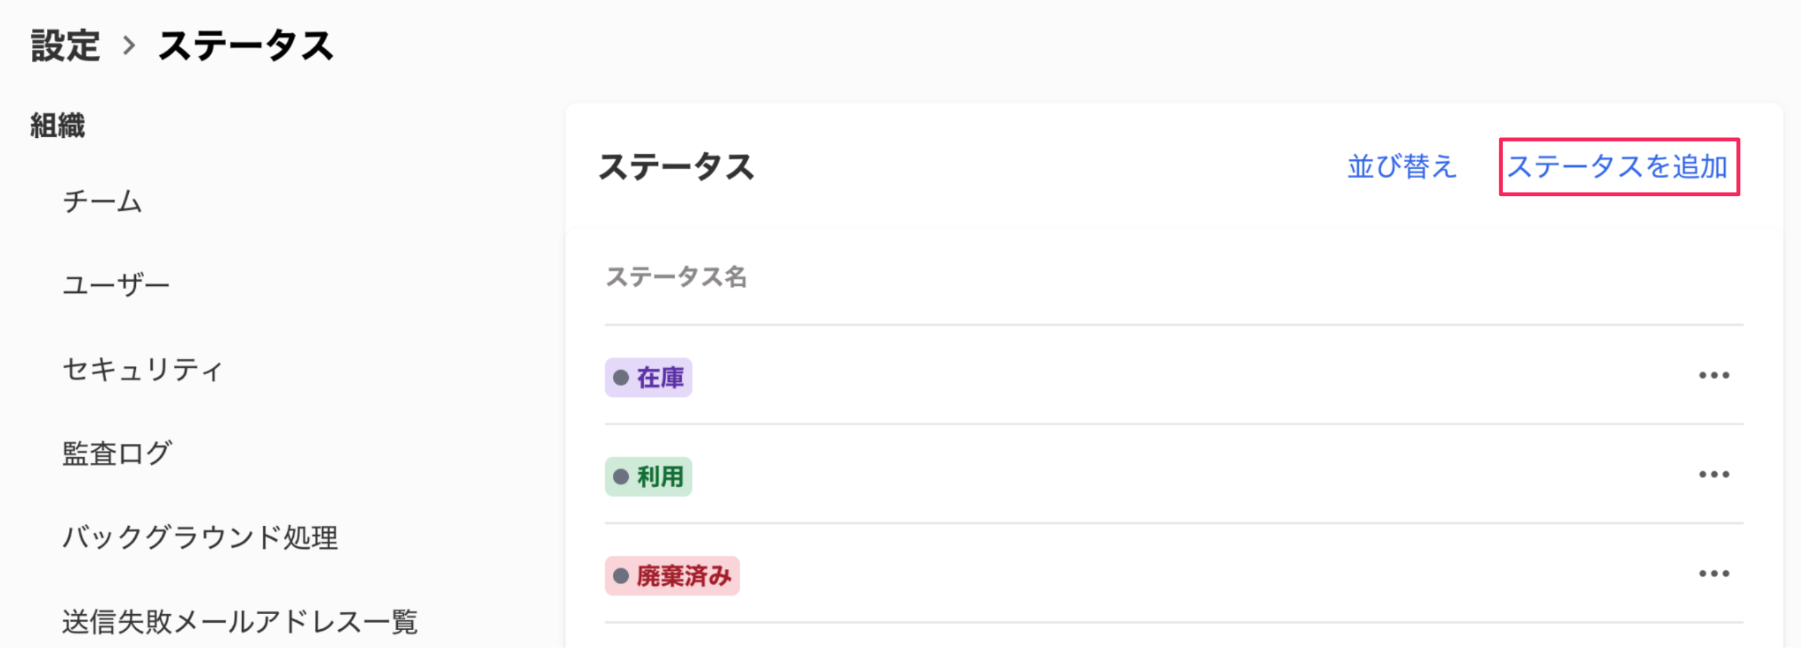
Task: Click the ステータス名 column header
Action: click(675, 276)
